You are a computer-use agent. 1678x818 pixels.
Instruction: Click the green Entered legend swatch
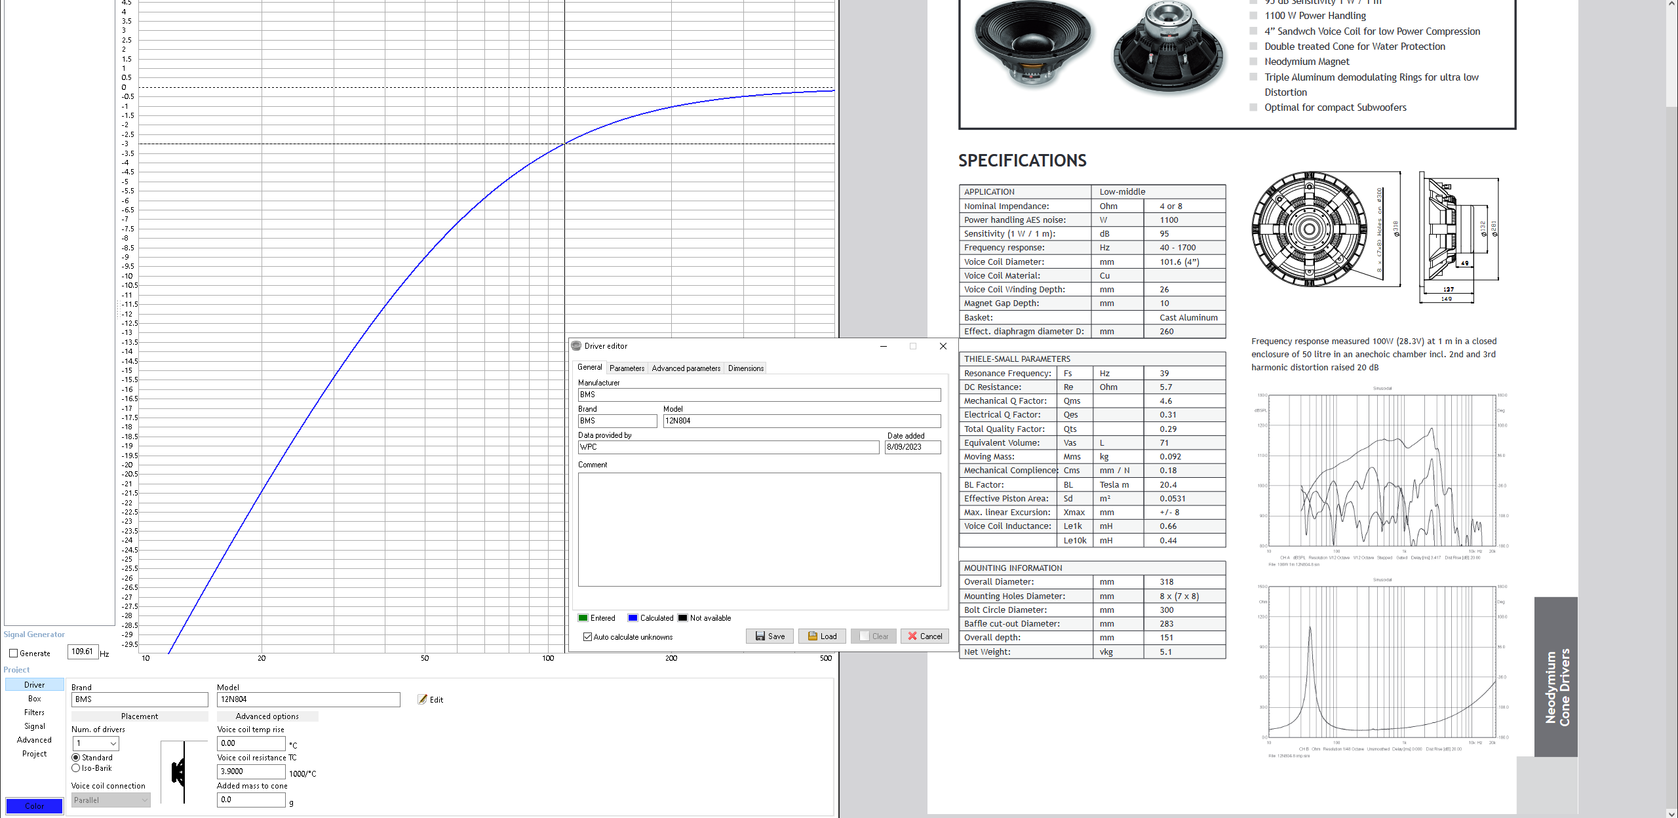583,618
